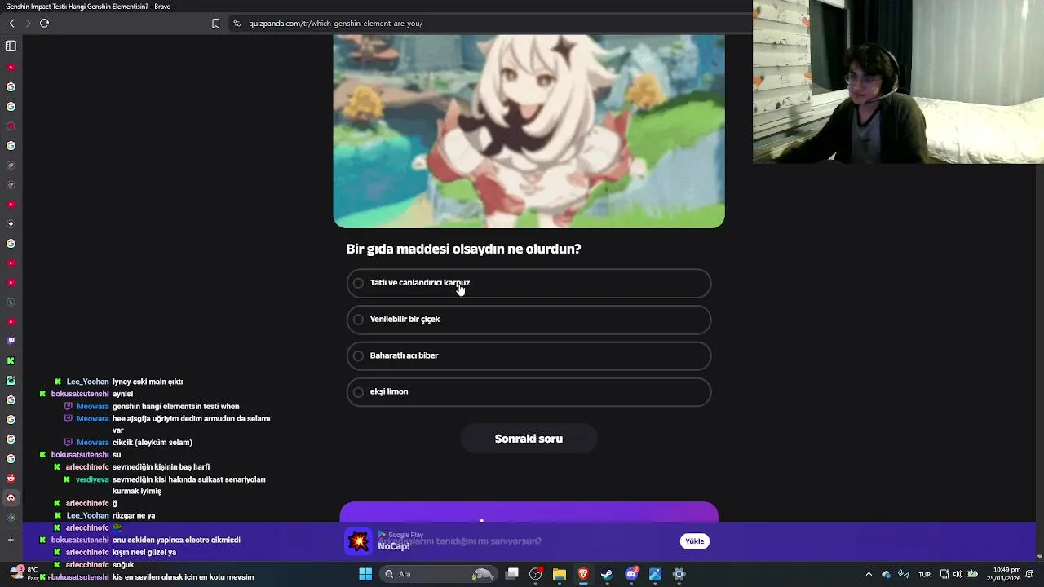Click the volume speaker icon in the tray

pyautogui.click(x=958, y=574)
